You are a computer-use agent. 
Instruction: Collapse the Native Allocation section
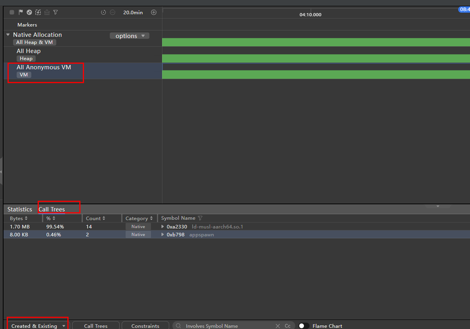(x=8, y=35)
